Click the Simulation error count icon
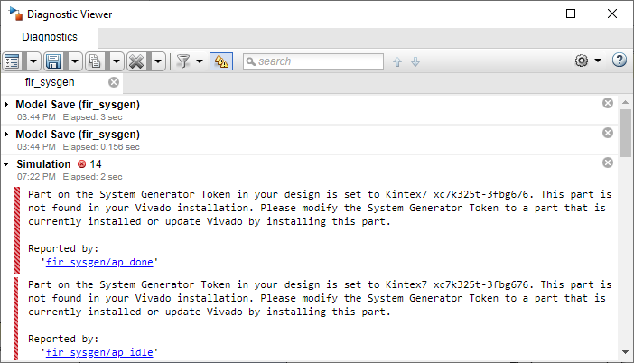The width and height of the screenshot is (634, 363). coord(81,164)
